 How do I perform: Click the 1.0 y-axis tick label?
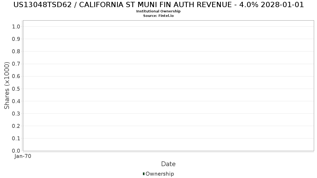[16, 26]
